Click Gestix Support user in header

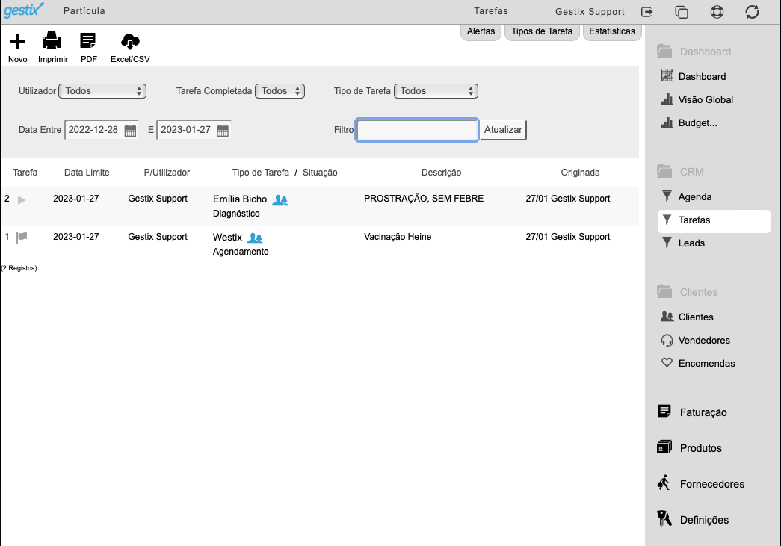pos(590,11)
